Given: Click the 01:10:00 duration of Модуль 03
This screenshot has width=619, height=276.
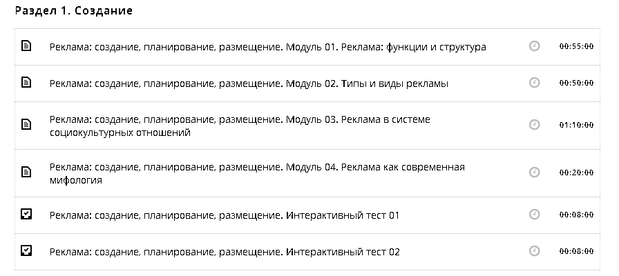Looking at the screenshot, I should click(576, 126).
